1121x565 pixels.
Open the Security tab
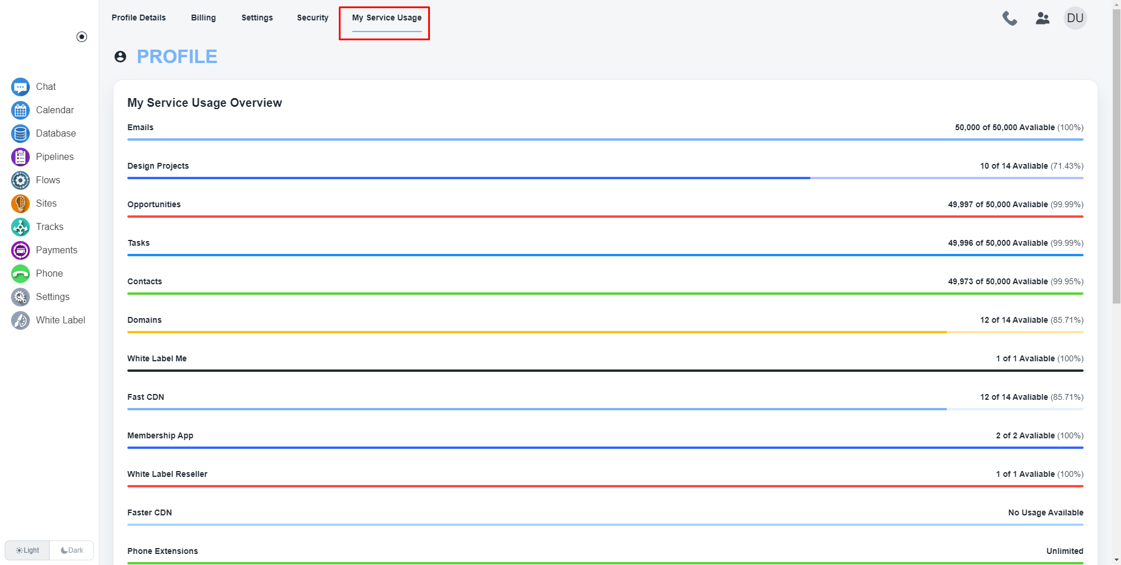coord(313,18)
